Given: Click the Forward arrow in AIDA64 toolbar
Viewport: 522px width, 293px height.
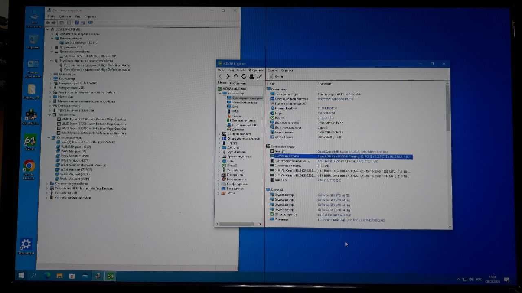Looking at the screenshot, I should [228, 77].
